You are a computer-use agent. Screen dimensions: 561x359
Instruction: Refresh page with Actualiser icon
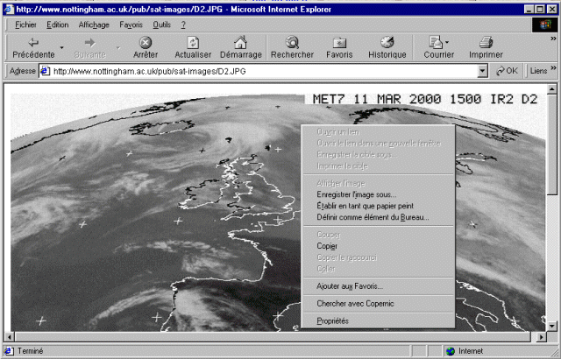pyautogui.click(x=193, y=42)
